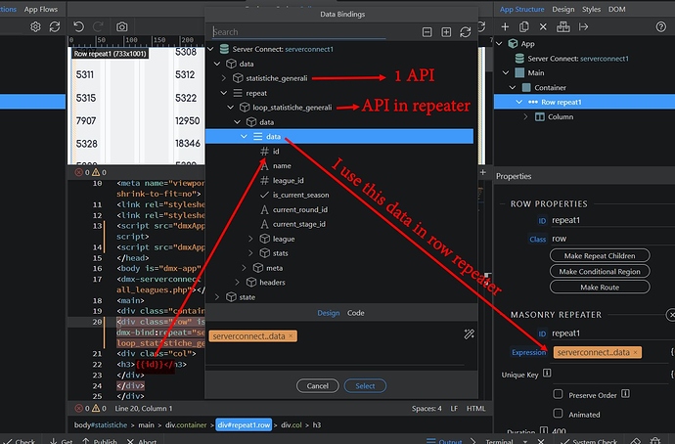
Task: Click the Cancel button
Action: 318,386
